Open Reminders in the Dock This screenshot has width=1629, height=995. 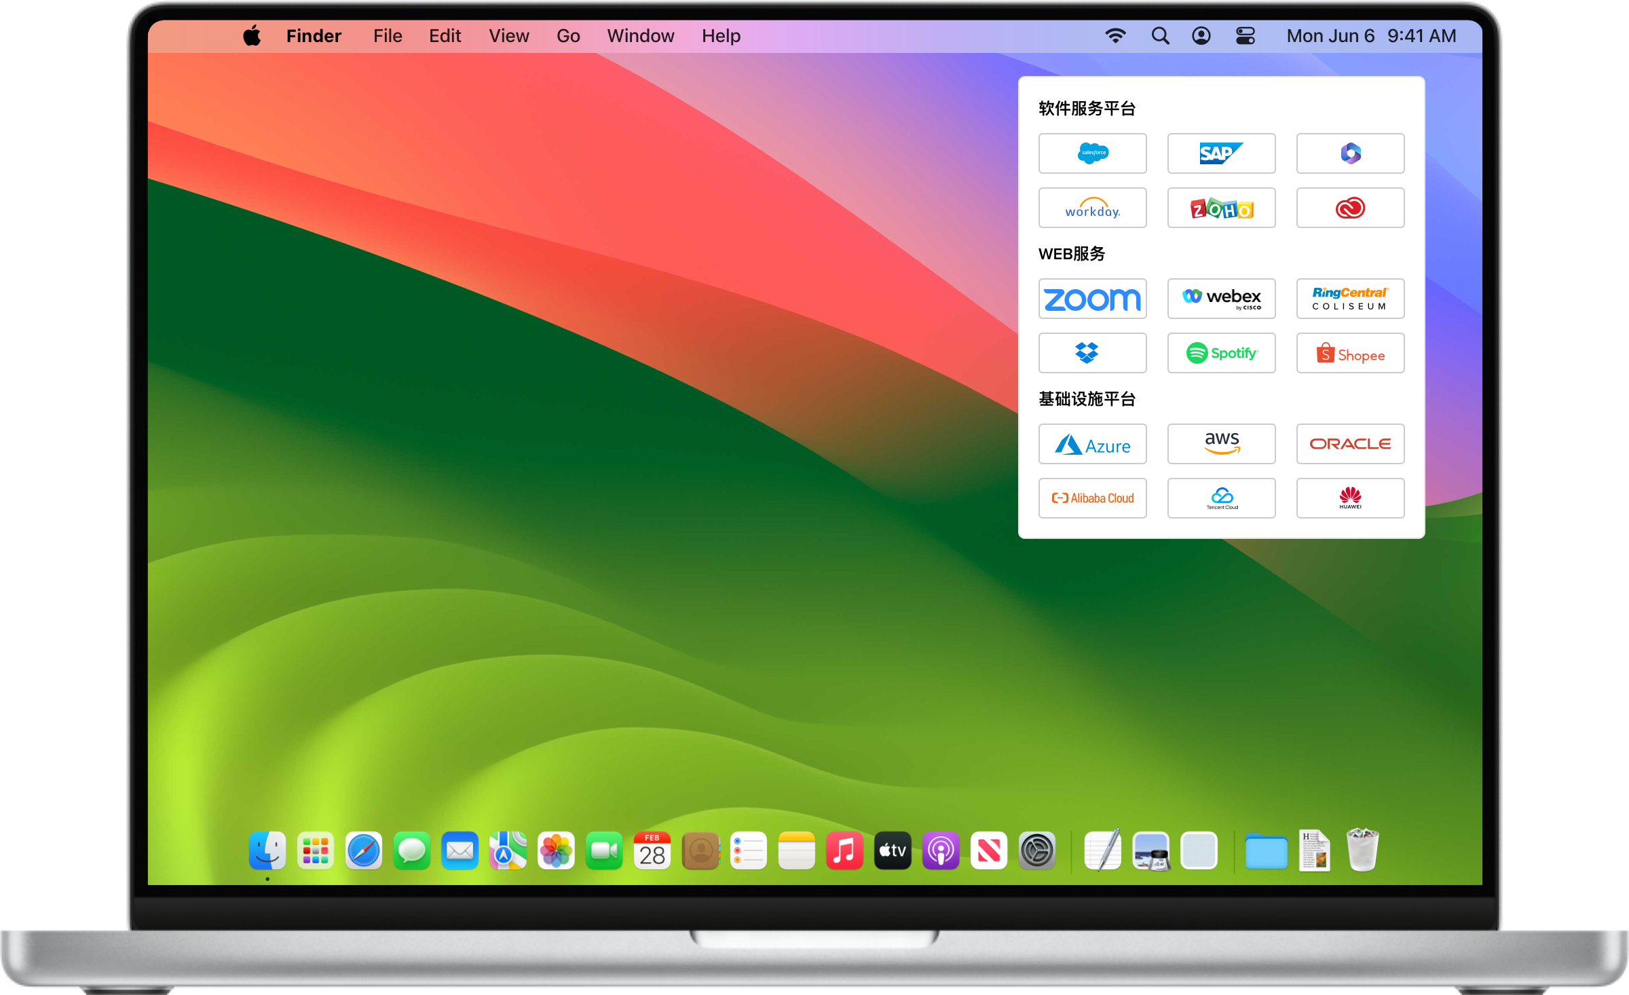coord(749,850)
